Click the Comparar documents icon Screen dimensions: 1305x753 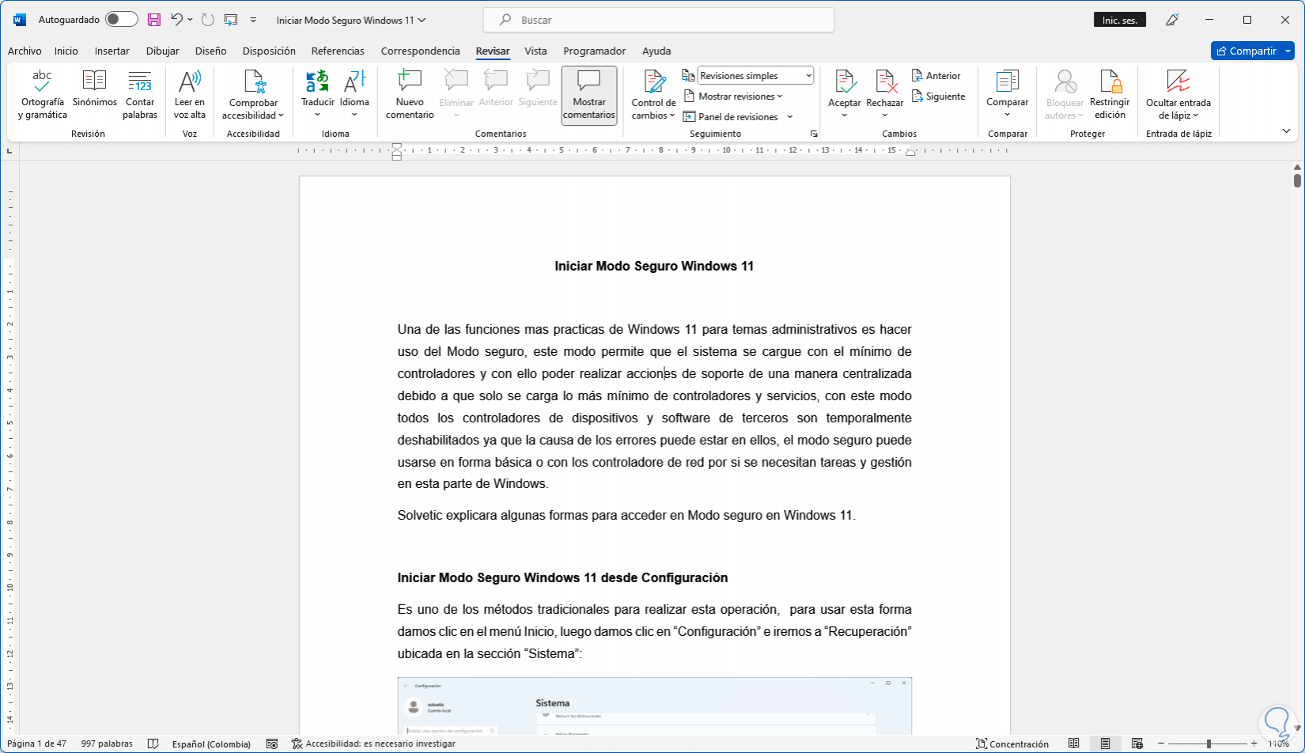(1008, 81)
